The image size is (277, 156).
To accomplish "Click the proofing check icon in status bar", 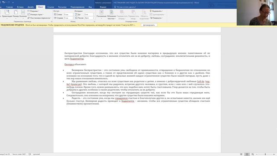I will pos(30,154).
